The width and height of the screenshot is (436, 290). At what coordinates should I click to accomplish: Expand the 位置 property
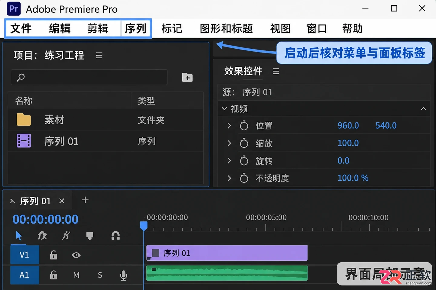229,126
